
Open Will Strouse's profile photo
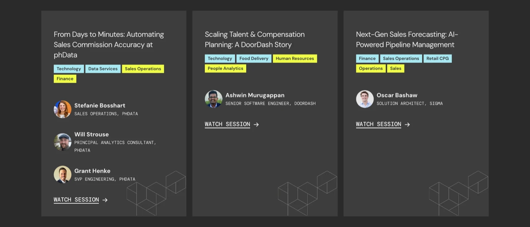(63, 142)
